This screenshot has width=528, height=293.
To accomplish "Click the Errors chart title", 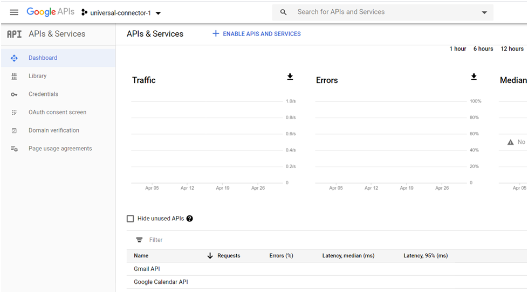I will (x=327, y=80).
